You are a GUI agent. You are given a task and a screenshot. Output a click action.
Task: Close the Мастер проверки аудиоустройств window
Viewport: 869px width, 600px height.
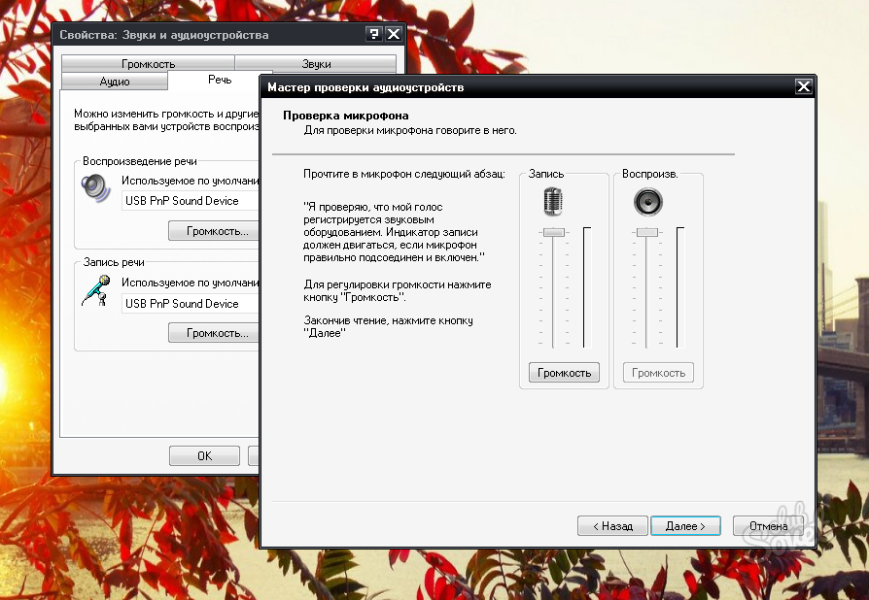(803, 87)
